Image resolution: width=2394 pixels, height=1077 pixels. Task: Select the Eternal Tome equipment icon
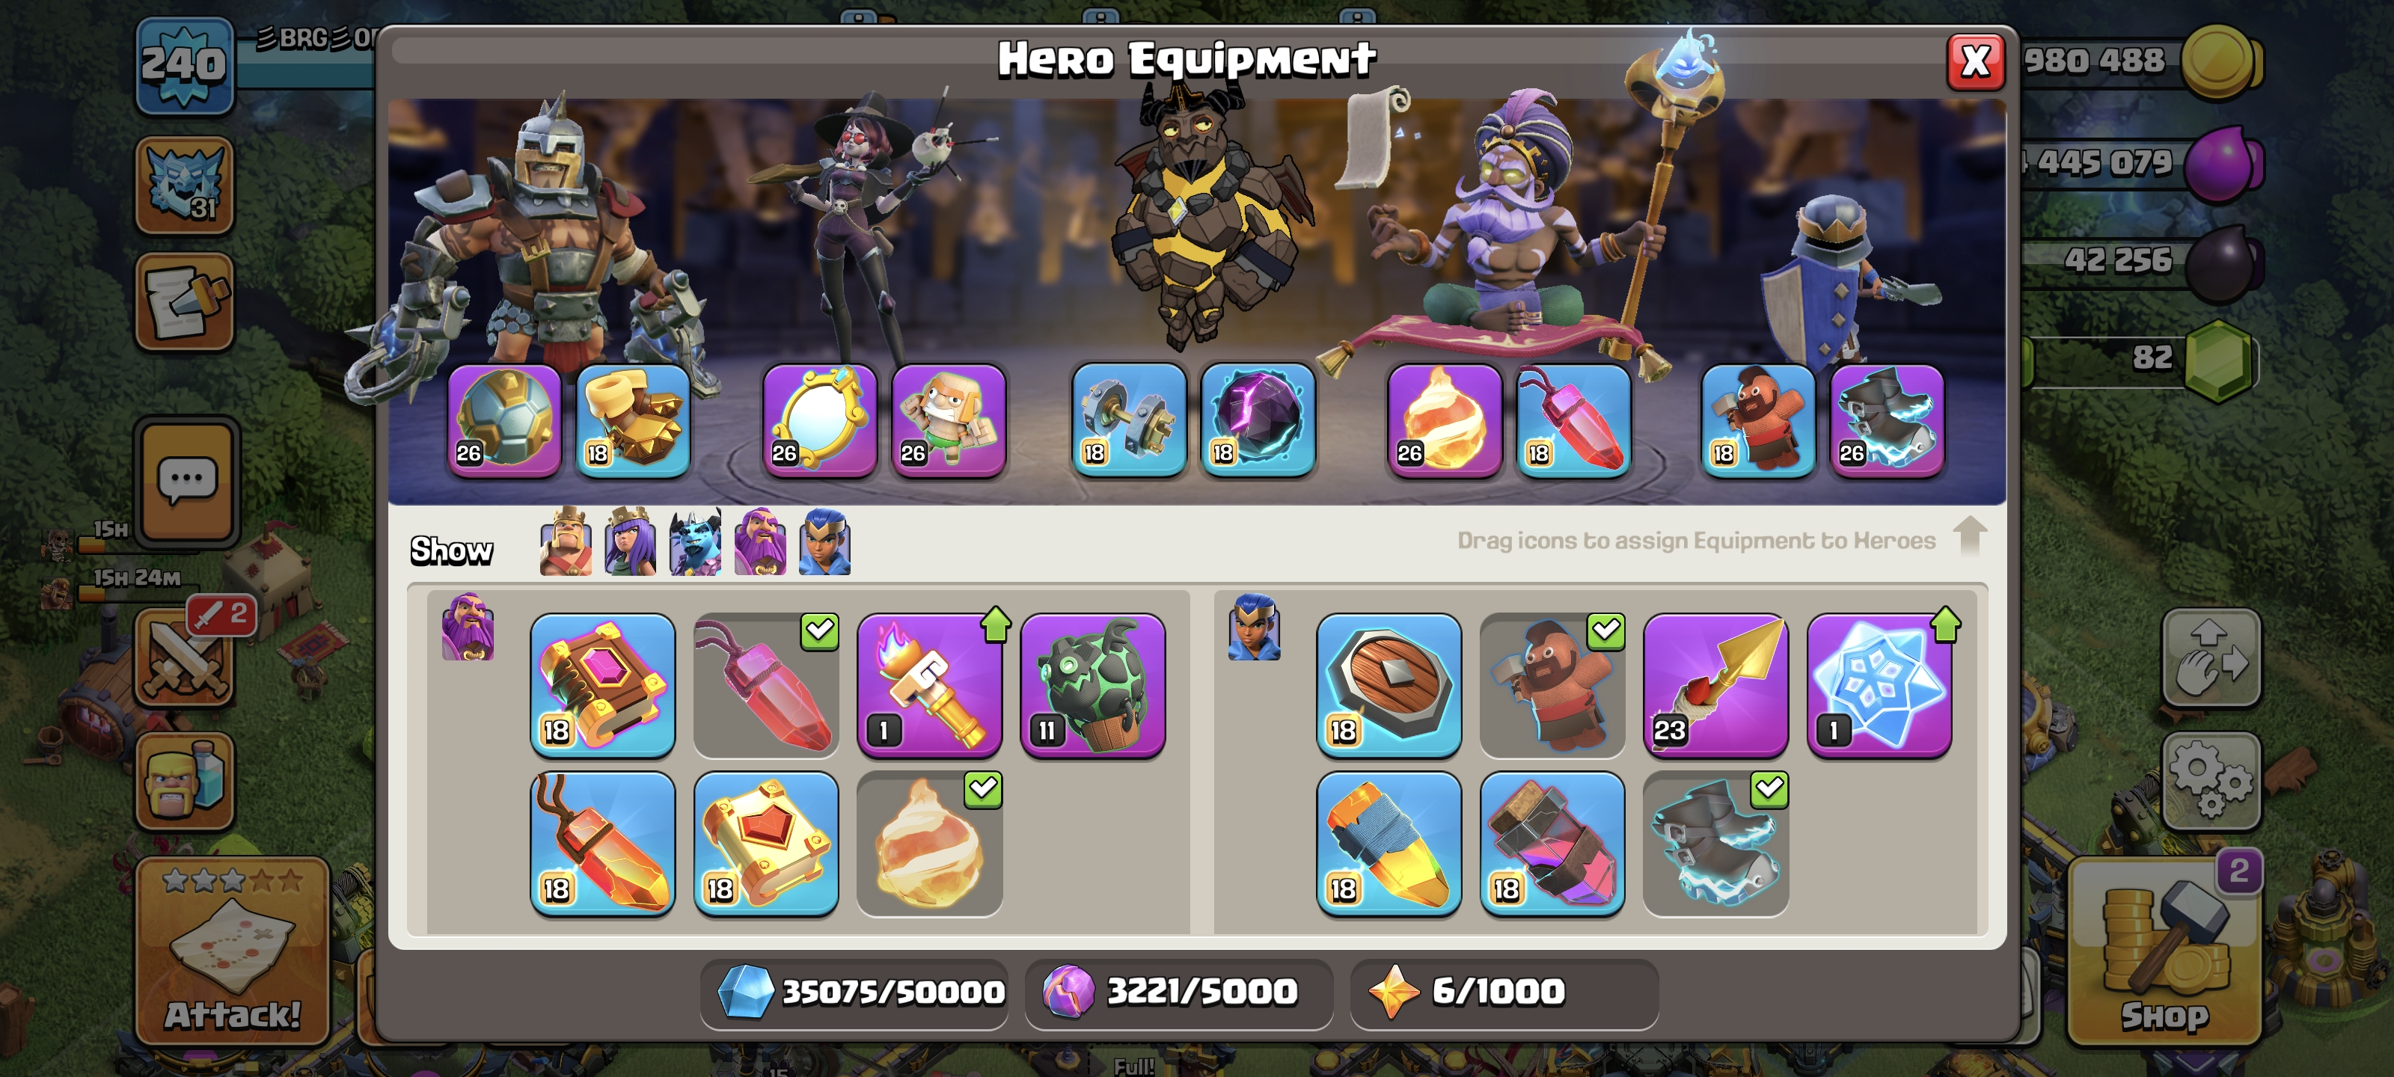[603, 685]
